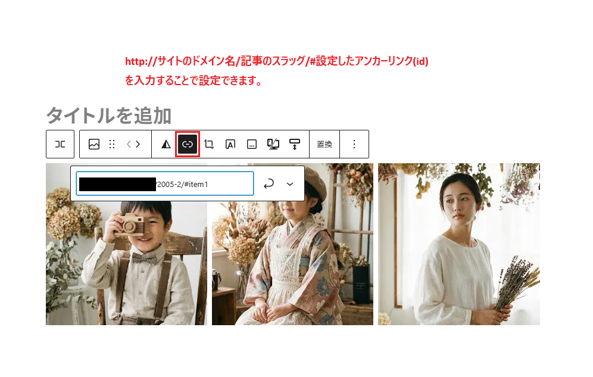Toggle the insert link button
Image resolution: width=593 pixels, height=377 pixels.
(x=188, y=144)
